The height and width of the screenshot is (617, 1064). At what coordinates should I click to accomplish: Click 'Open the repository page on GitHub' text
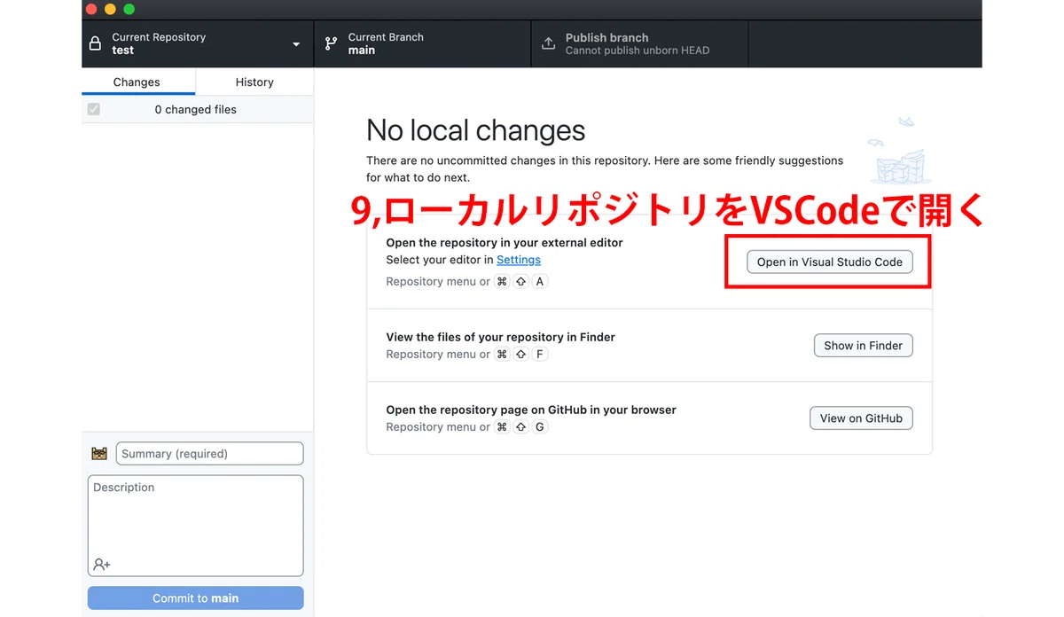pos(531,410)
